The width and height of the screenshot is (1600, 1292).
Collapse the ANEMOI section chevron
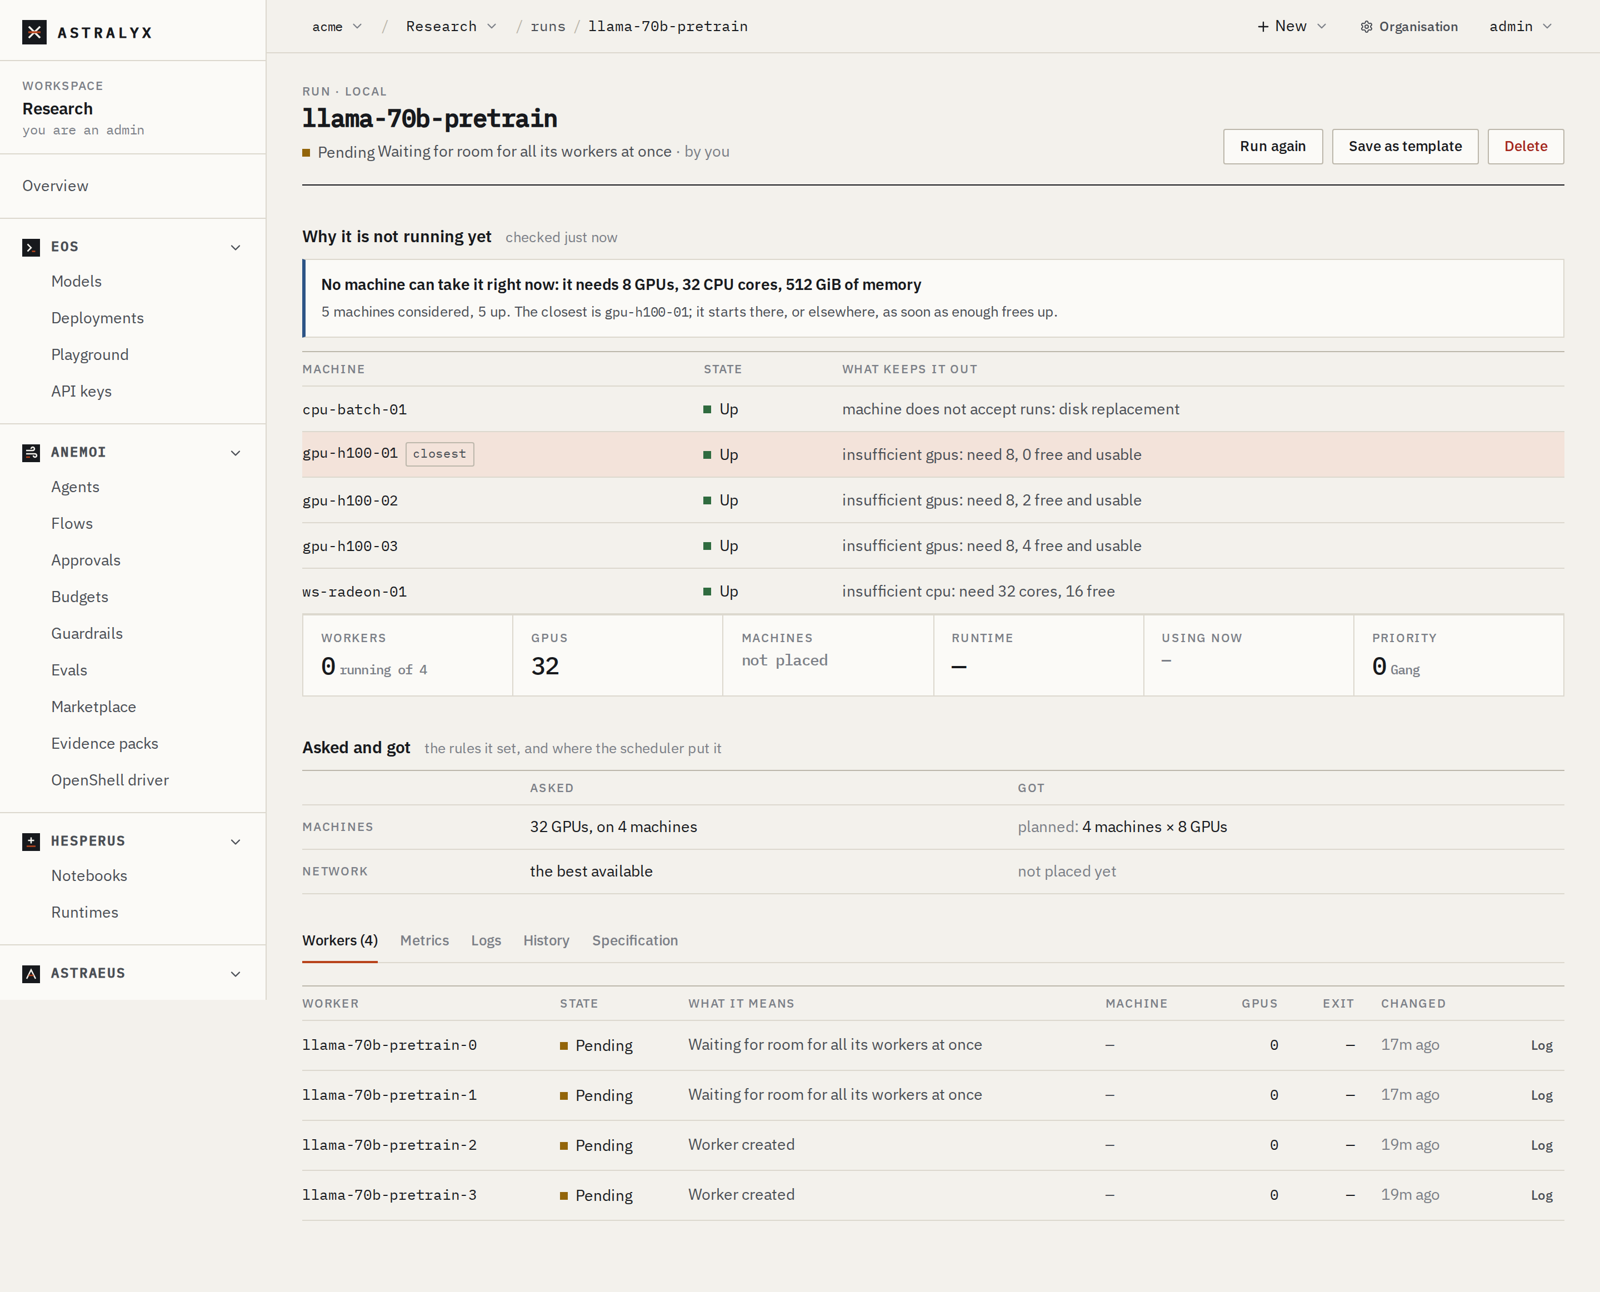point(236,453)
